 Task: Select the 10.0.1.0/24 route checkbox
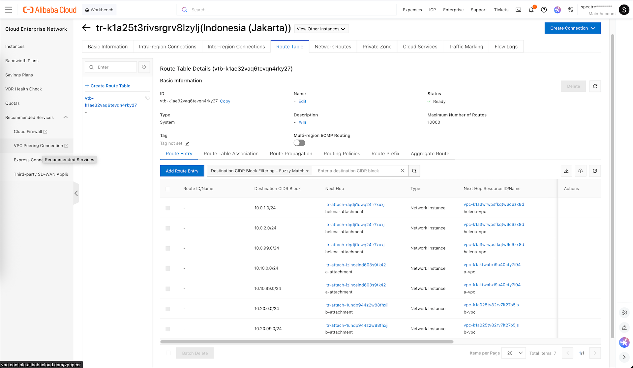[x=168, y=208]
